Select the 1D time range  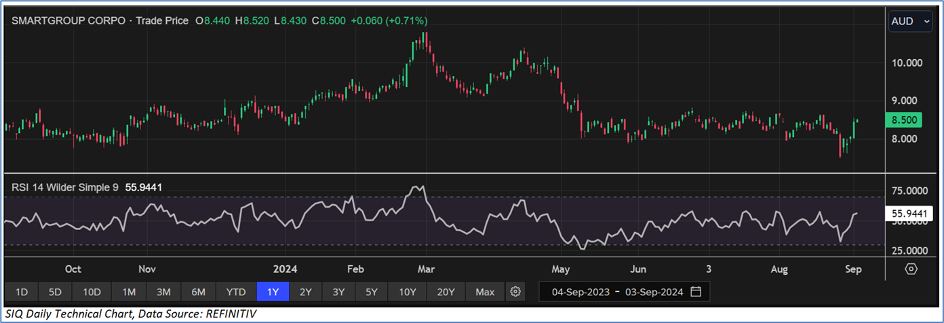(21, 292)
